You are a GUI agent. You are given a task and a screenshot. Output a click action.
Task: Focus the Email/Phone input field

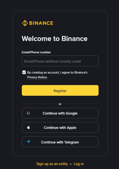(x=60, y=61)
